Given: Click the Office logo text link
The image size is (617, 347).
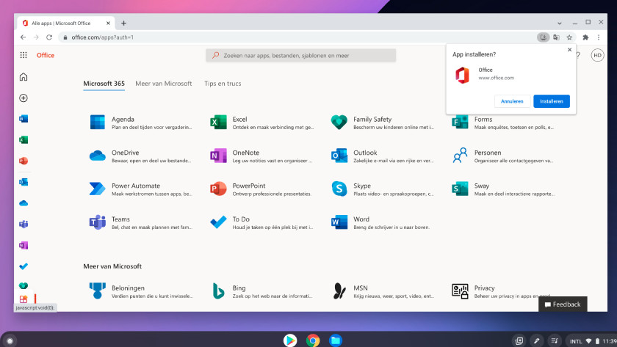Looking at the screenshot, I should pos(46,55).
